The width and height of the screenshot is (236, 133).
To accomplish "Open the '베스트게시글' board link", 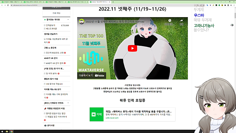I will pyautogui.click(x=51, y=28).
